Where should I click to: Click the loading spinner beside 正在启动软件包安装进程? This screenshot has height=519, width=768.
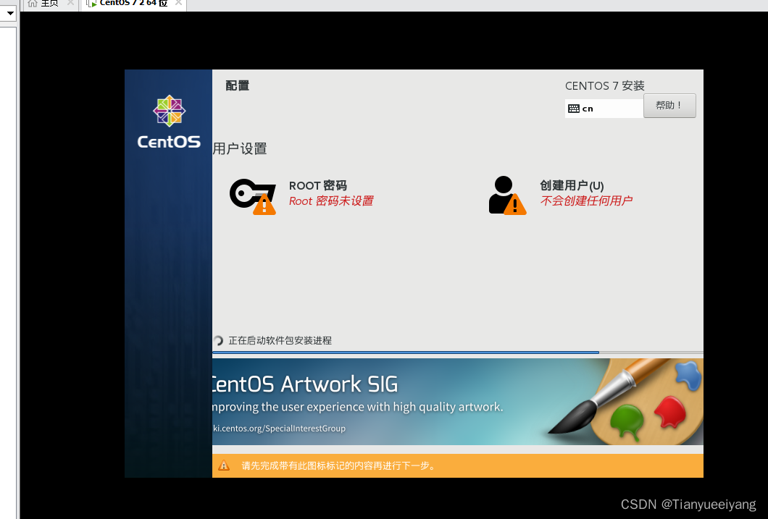(217, 340)
